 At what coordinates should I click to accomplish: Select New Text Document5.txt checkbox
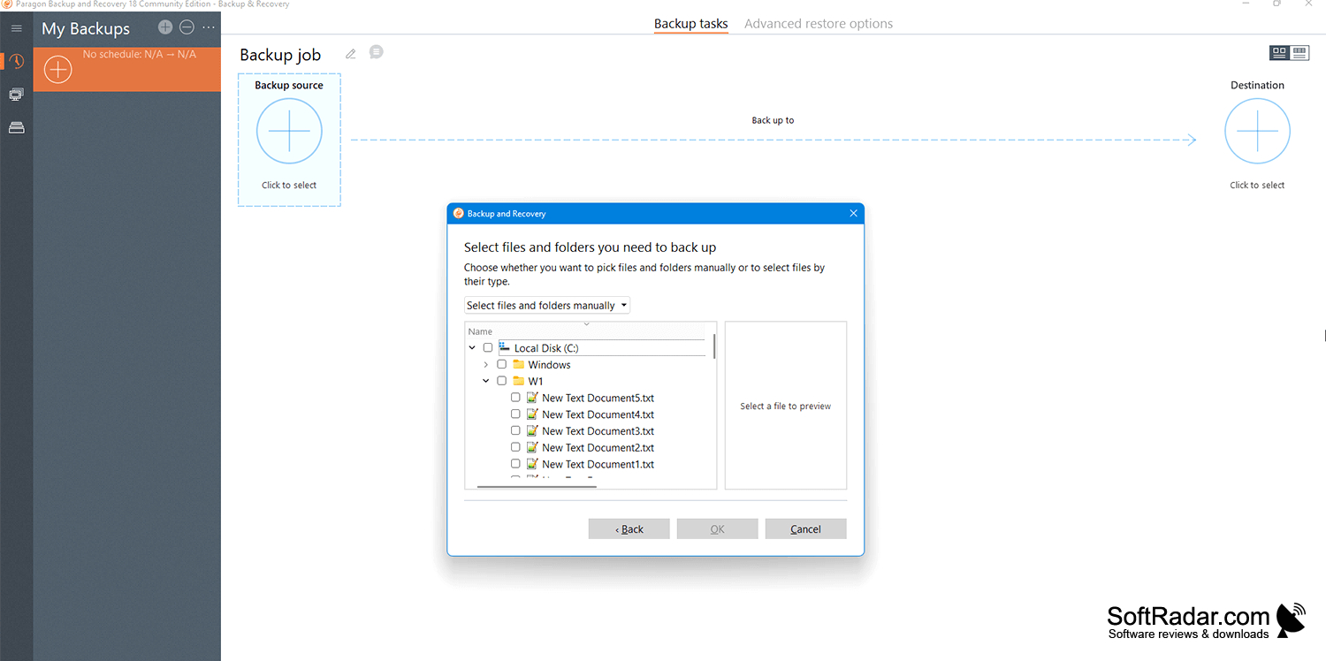click(x=515, y=398)
